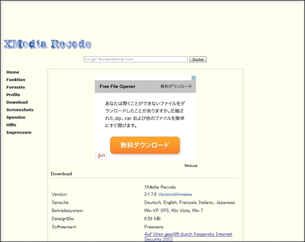Open the Impressum page

(19, 133)
